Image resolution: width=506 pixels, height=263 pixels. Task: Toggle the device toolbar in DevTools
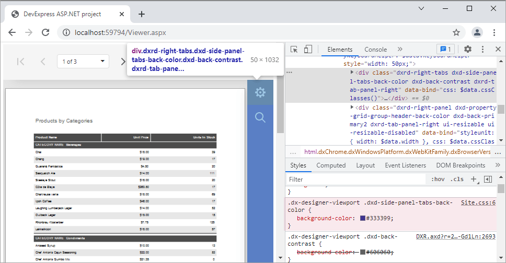click(x=308, y=49)
